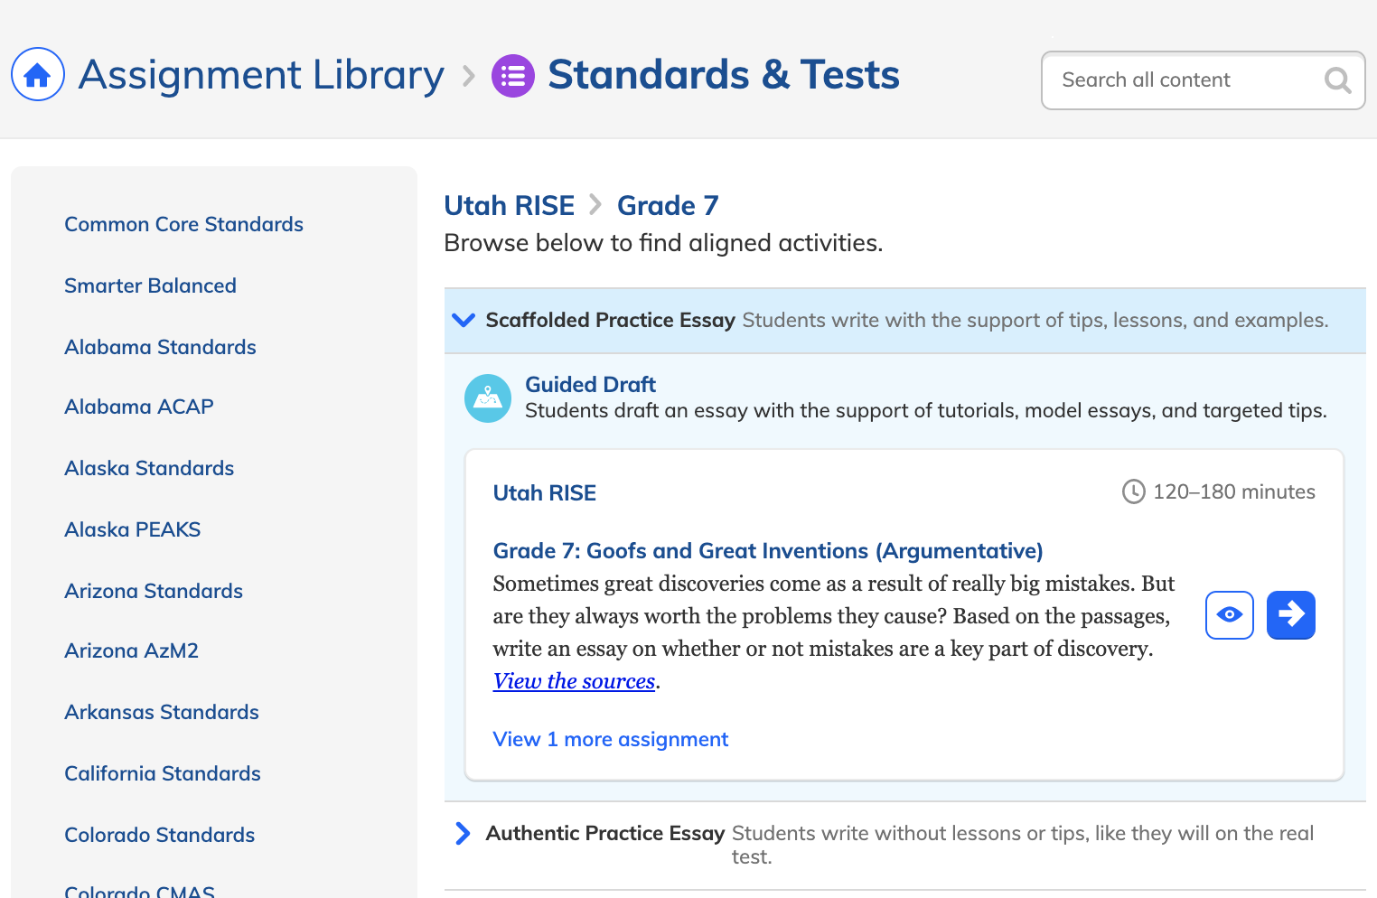Preview assignment with the eye button
Viewport: 1377px width, 898px height.
pyautogui.click(x=1230, y=615)
